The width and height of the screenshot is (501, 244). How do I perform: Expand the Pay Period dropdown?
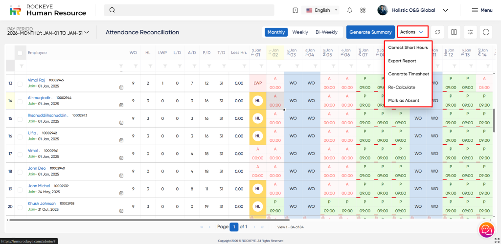pyautogui.click(x=48, y=33)
